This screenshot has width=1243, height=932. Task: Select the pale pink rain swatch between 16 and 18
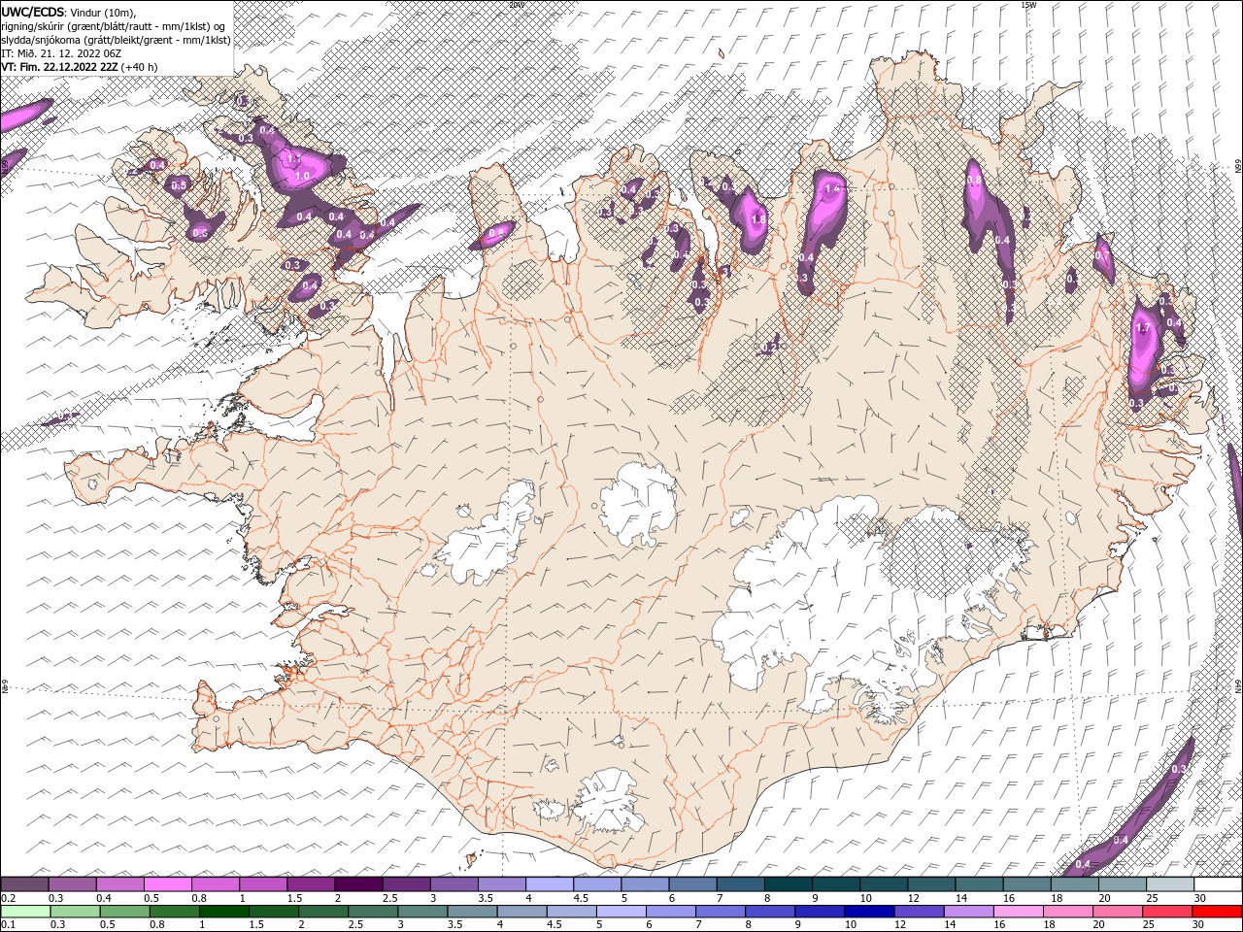pyautogui.click(x=1019, y=912)
